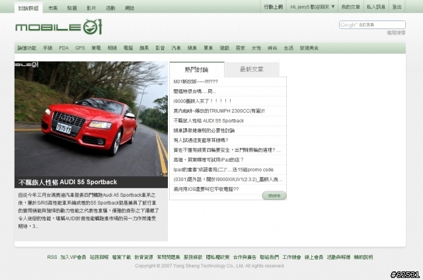The height and width of the screenshot is (280, 423).
Task: Select 女性 in the category bar
Action: pyautogui.click(x=256, y=48)
